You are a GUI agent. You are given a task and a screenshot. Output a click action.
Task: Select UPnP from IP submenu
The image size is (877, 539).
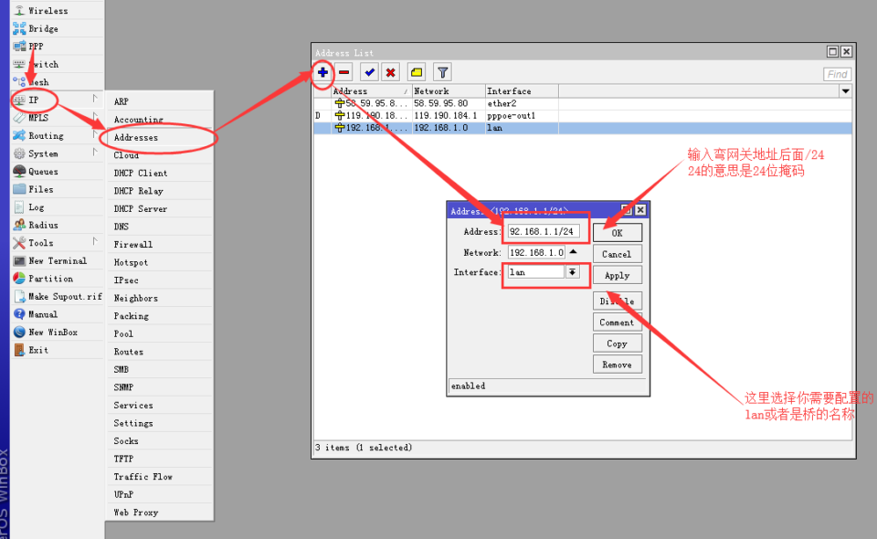tap(160, 494)
